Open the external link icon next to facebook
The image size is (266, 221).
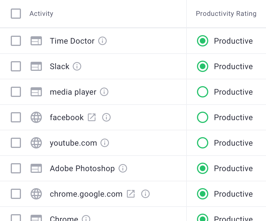92,117
